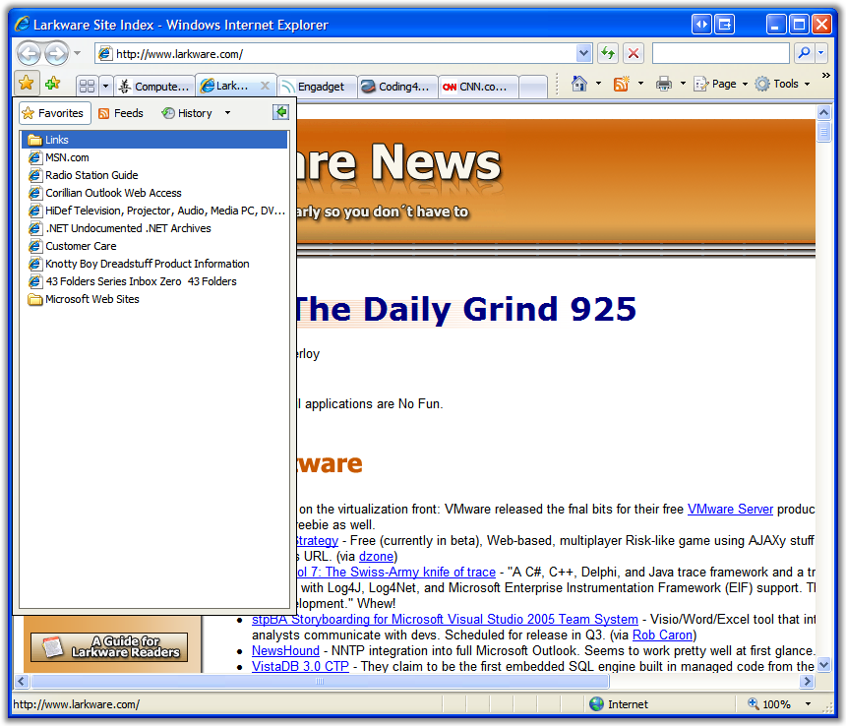The image size is (846, 726).
Task: Expand the address bar history dropdown
Action: 583,54
